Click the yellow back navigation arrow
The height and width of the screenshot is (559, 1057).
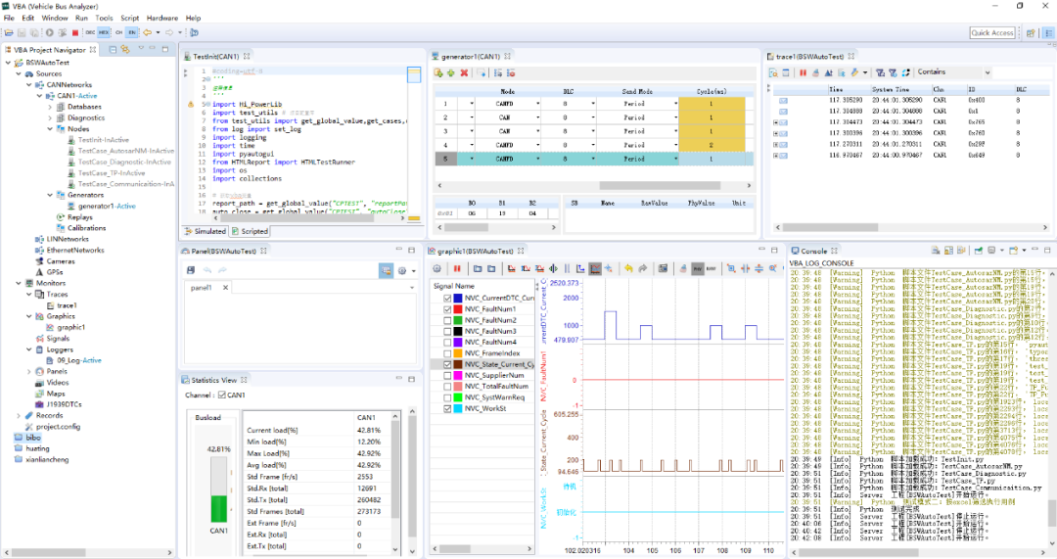(x=147, y=32)
